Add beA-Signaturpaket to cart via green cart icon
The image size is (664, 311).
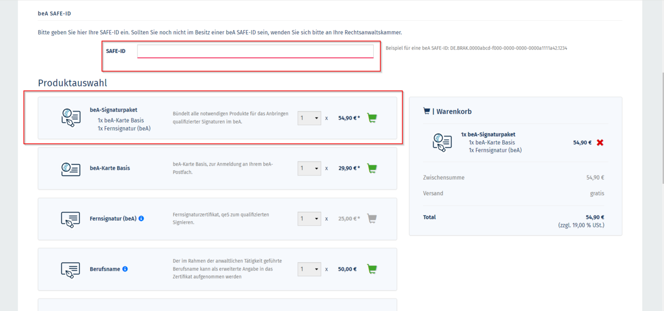[372, 118]
